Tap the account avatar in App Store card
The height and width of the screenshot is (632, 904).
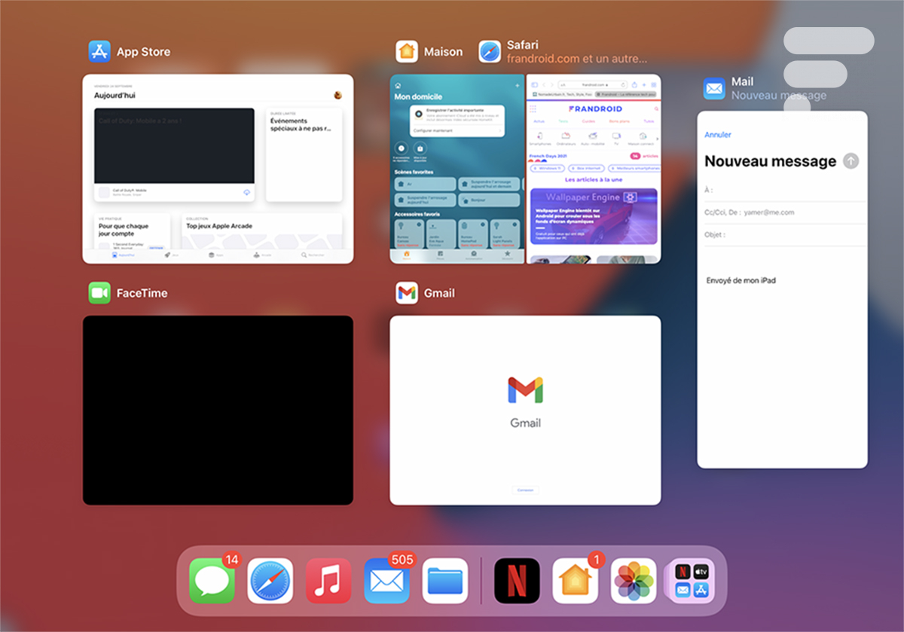click(x=338, y=95)
